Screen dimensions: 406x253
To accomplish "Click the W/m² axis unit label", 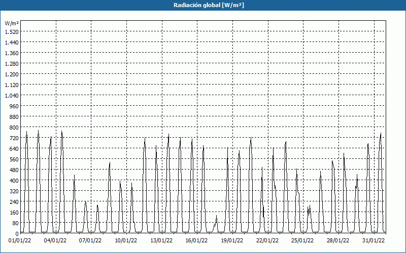I will (12, 23).
